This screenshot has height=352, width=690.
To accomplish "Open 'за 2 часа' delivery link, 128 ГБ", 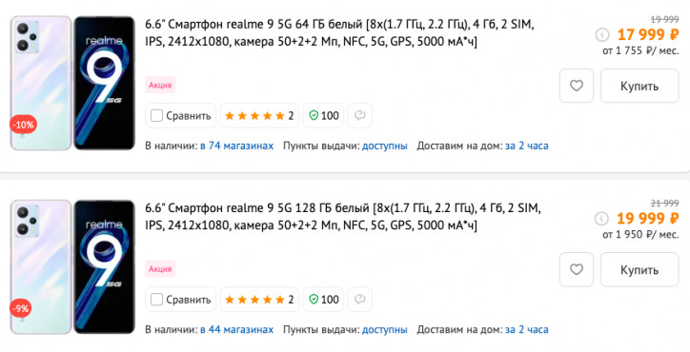I will click(527, 329).
